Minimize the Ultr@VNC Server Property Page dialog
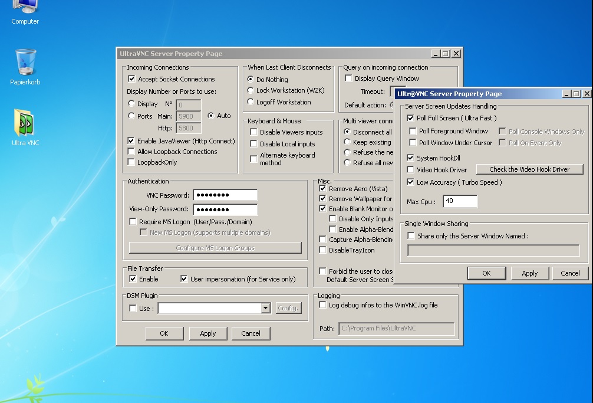Viewport: 593px width, 403px height. click(566, 93)
